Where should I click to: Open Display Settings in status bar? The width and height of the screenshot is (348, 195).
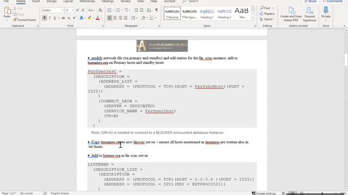(264, 193)
